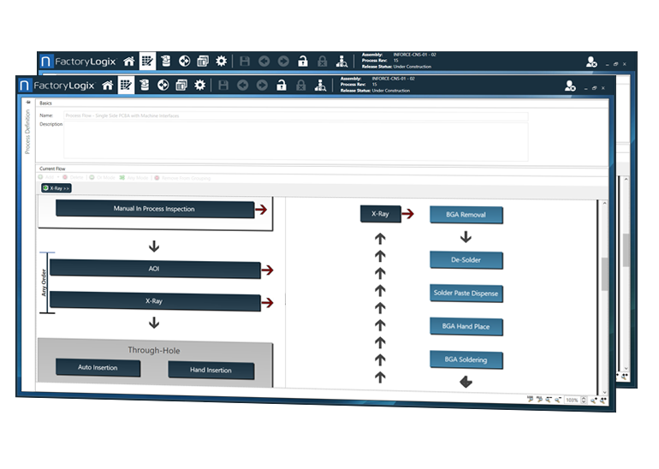Select the BGA Hand Place step
The width and height of the screenshot is (659, 469).
pyautogui.click(x=466, y=327)
